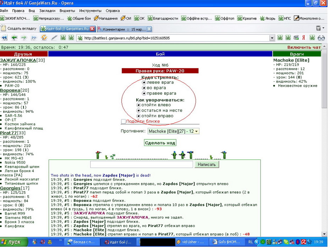Image resolution: width=330 pixels, height=248 pixels.
Task: Open Pirat77 player profile link
Action: click(8, 133)
